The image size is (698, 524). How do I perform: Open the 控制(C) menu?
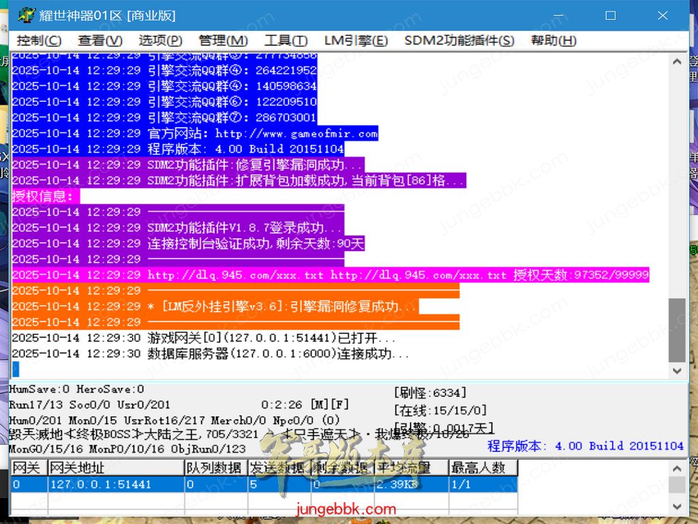[x=39, y=41]
